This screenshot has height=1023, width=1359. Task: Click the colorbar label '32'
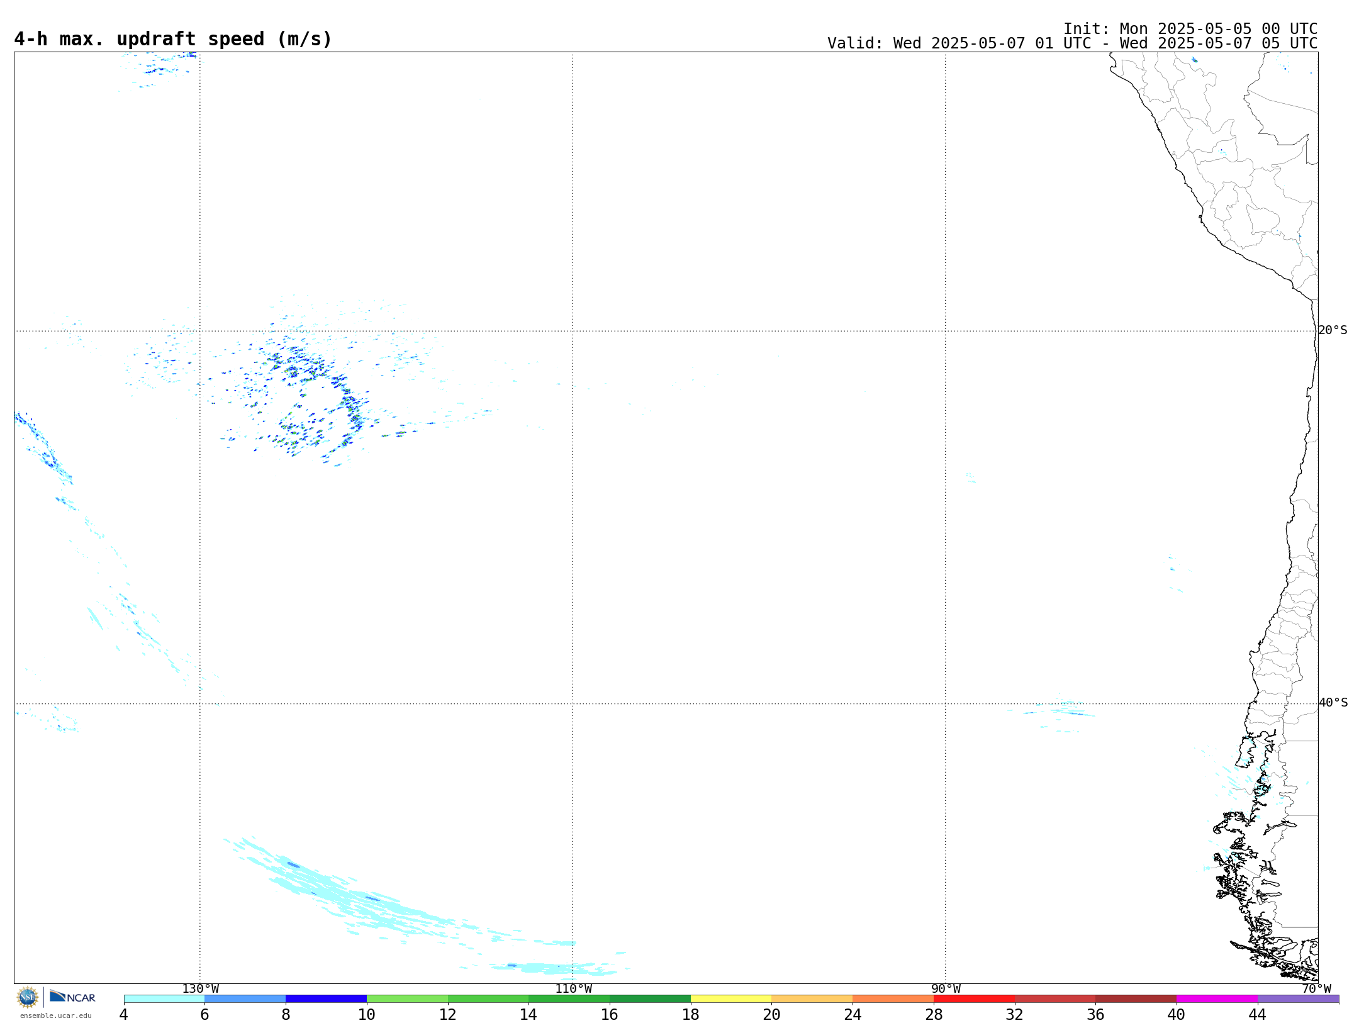1015,1015
